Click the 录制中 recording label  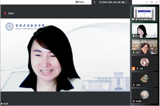pyautogui.click(x=11, y=13)
